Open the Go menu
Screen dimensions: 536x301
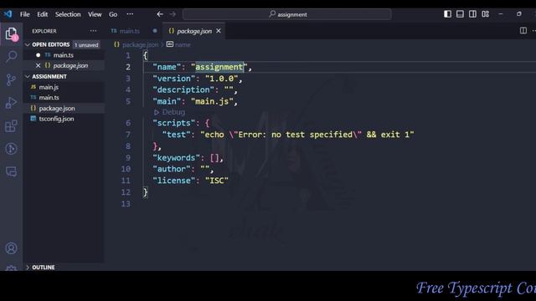tap(113, 14)
